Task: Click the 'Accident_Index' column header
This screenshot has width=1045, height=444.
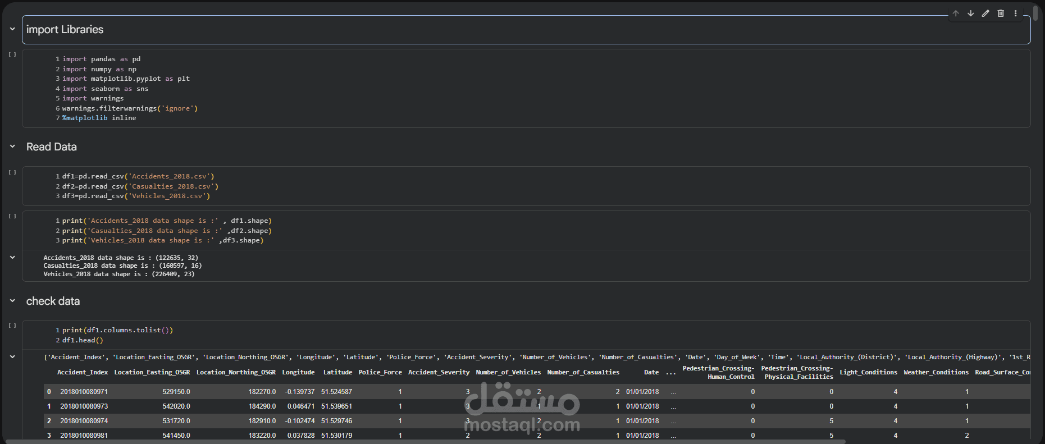Action: coord(83,372)
